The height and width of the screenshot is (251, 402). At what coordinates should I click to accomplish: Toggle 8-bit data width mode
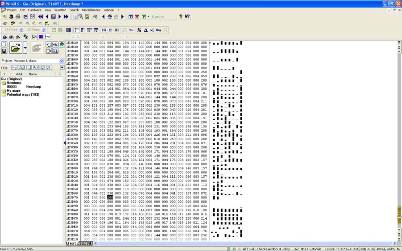[x=77, y=30]
